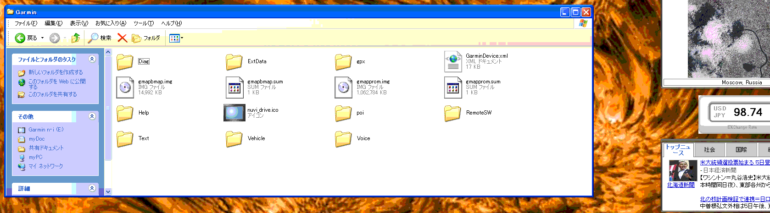Screen dimensions: 770x213
Task: Open 北の核計画検証で連携 news headline
Action: [735, 199]
